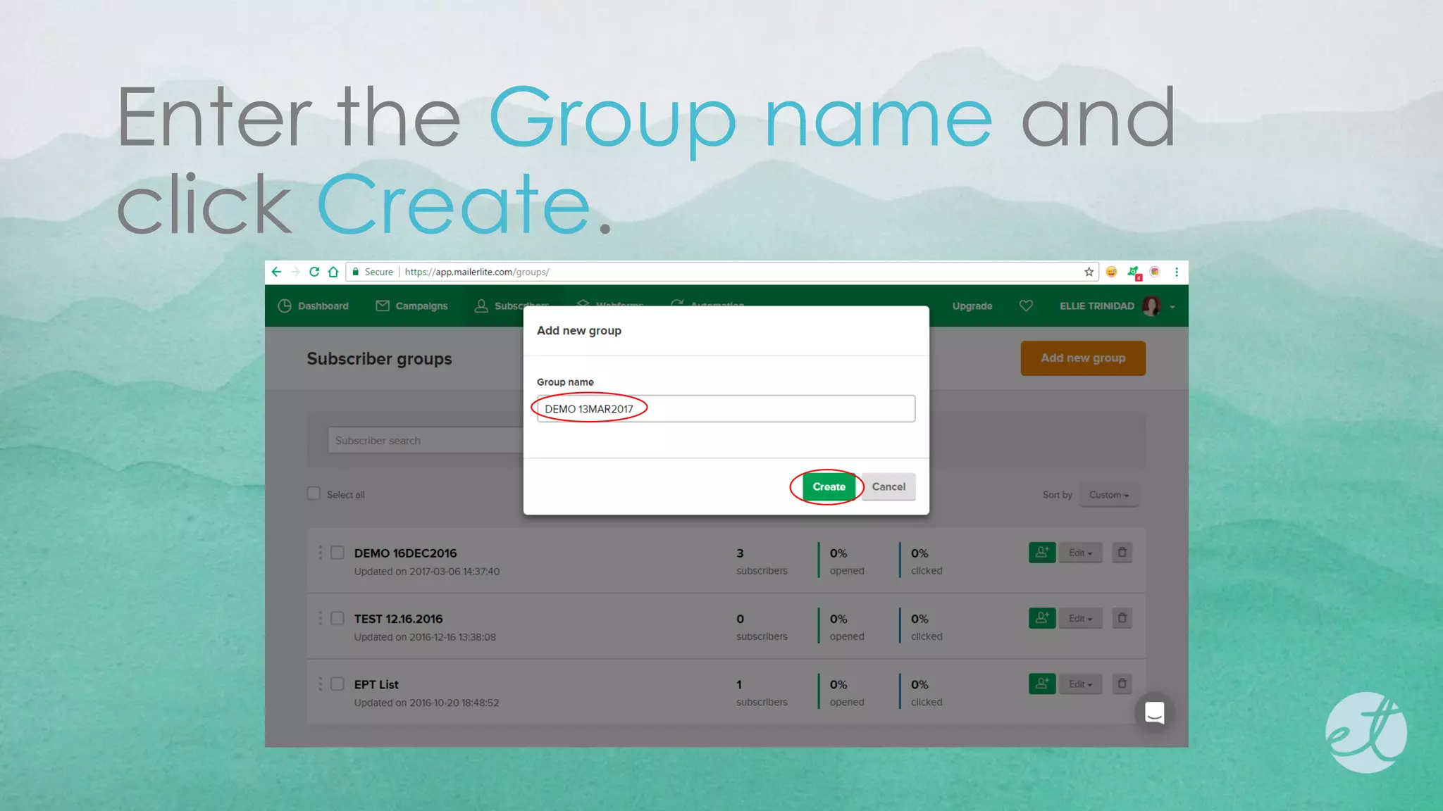Click 'Updated on 2016-10-20 18:48:52' text
Screen dimensions: 1443x811
point(426,703)
